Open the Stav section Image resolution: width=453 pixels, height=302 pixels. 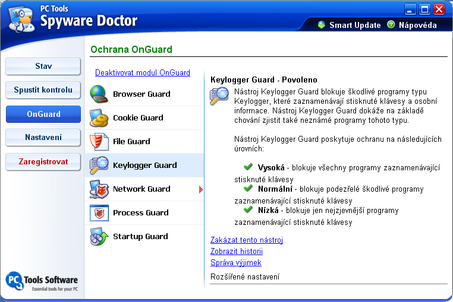pyautogui.click(x=43, y=66)
